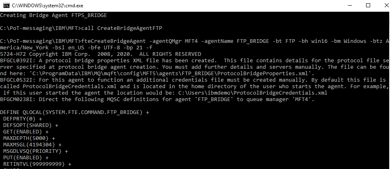Maximize the command prompt window
This screenshot has width=390, height=169.
[x=368, y=5]
